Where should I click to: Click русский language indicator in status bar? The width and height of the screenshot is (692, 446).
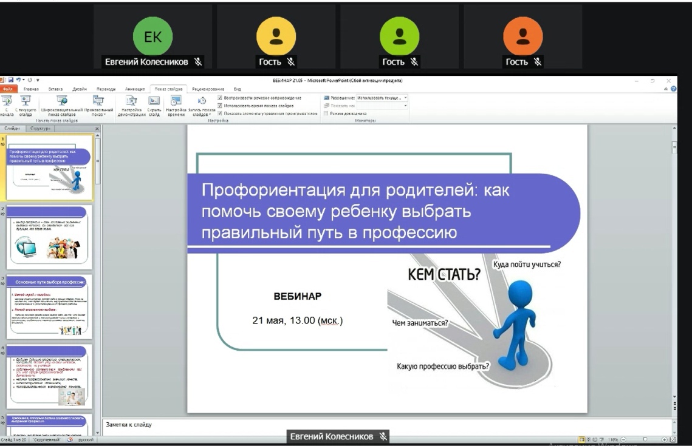pyautogui.click(x=86, y=440)
